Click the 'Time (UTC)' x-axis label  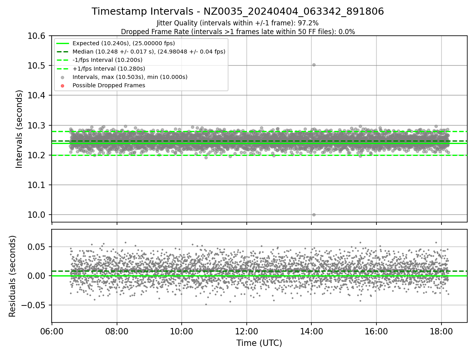coord(259,343)
